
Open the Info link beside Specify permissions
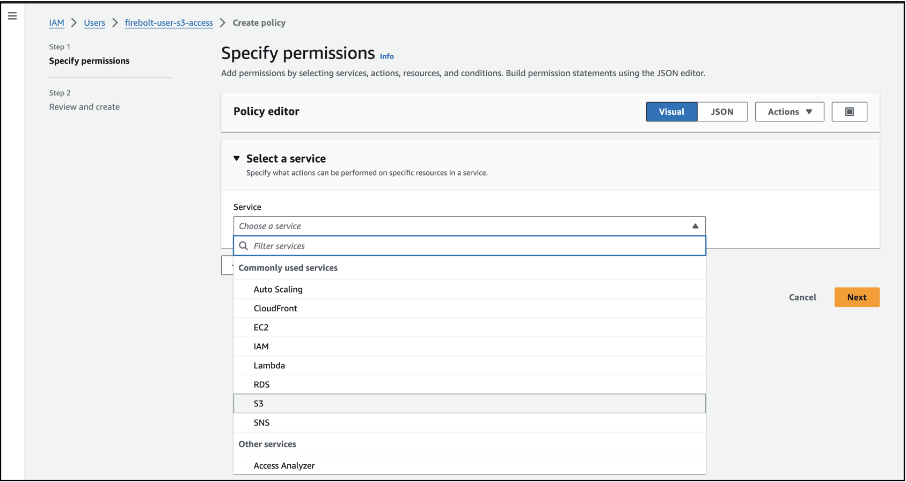click(387, 56)
